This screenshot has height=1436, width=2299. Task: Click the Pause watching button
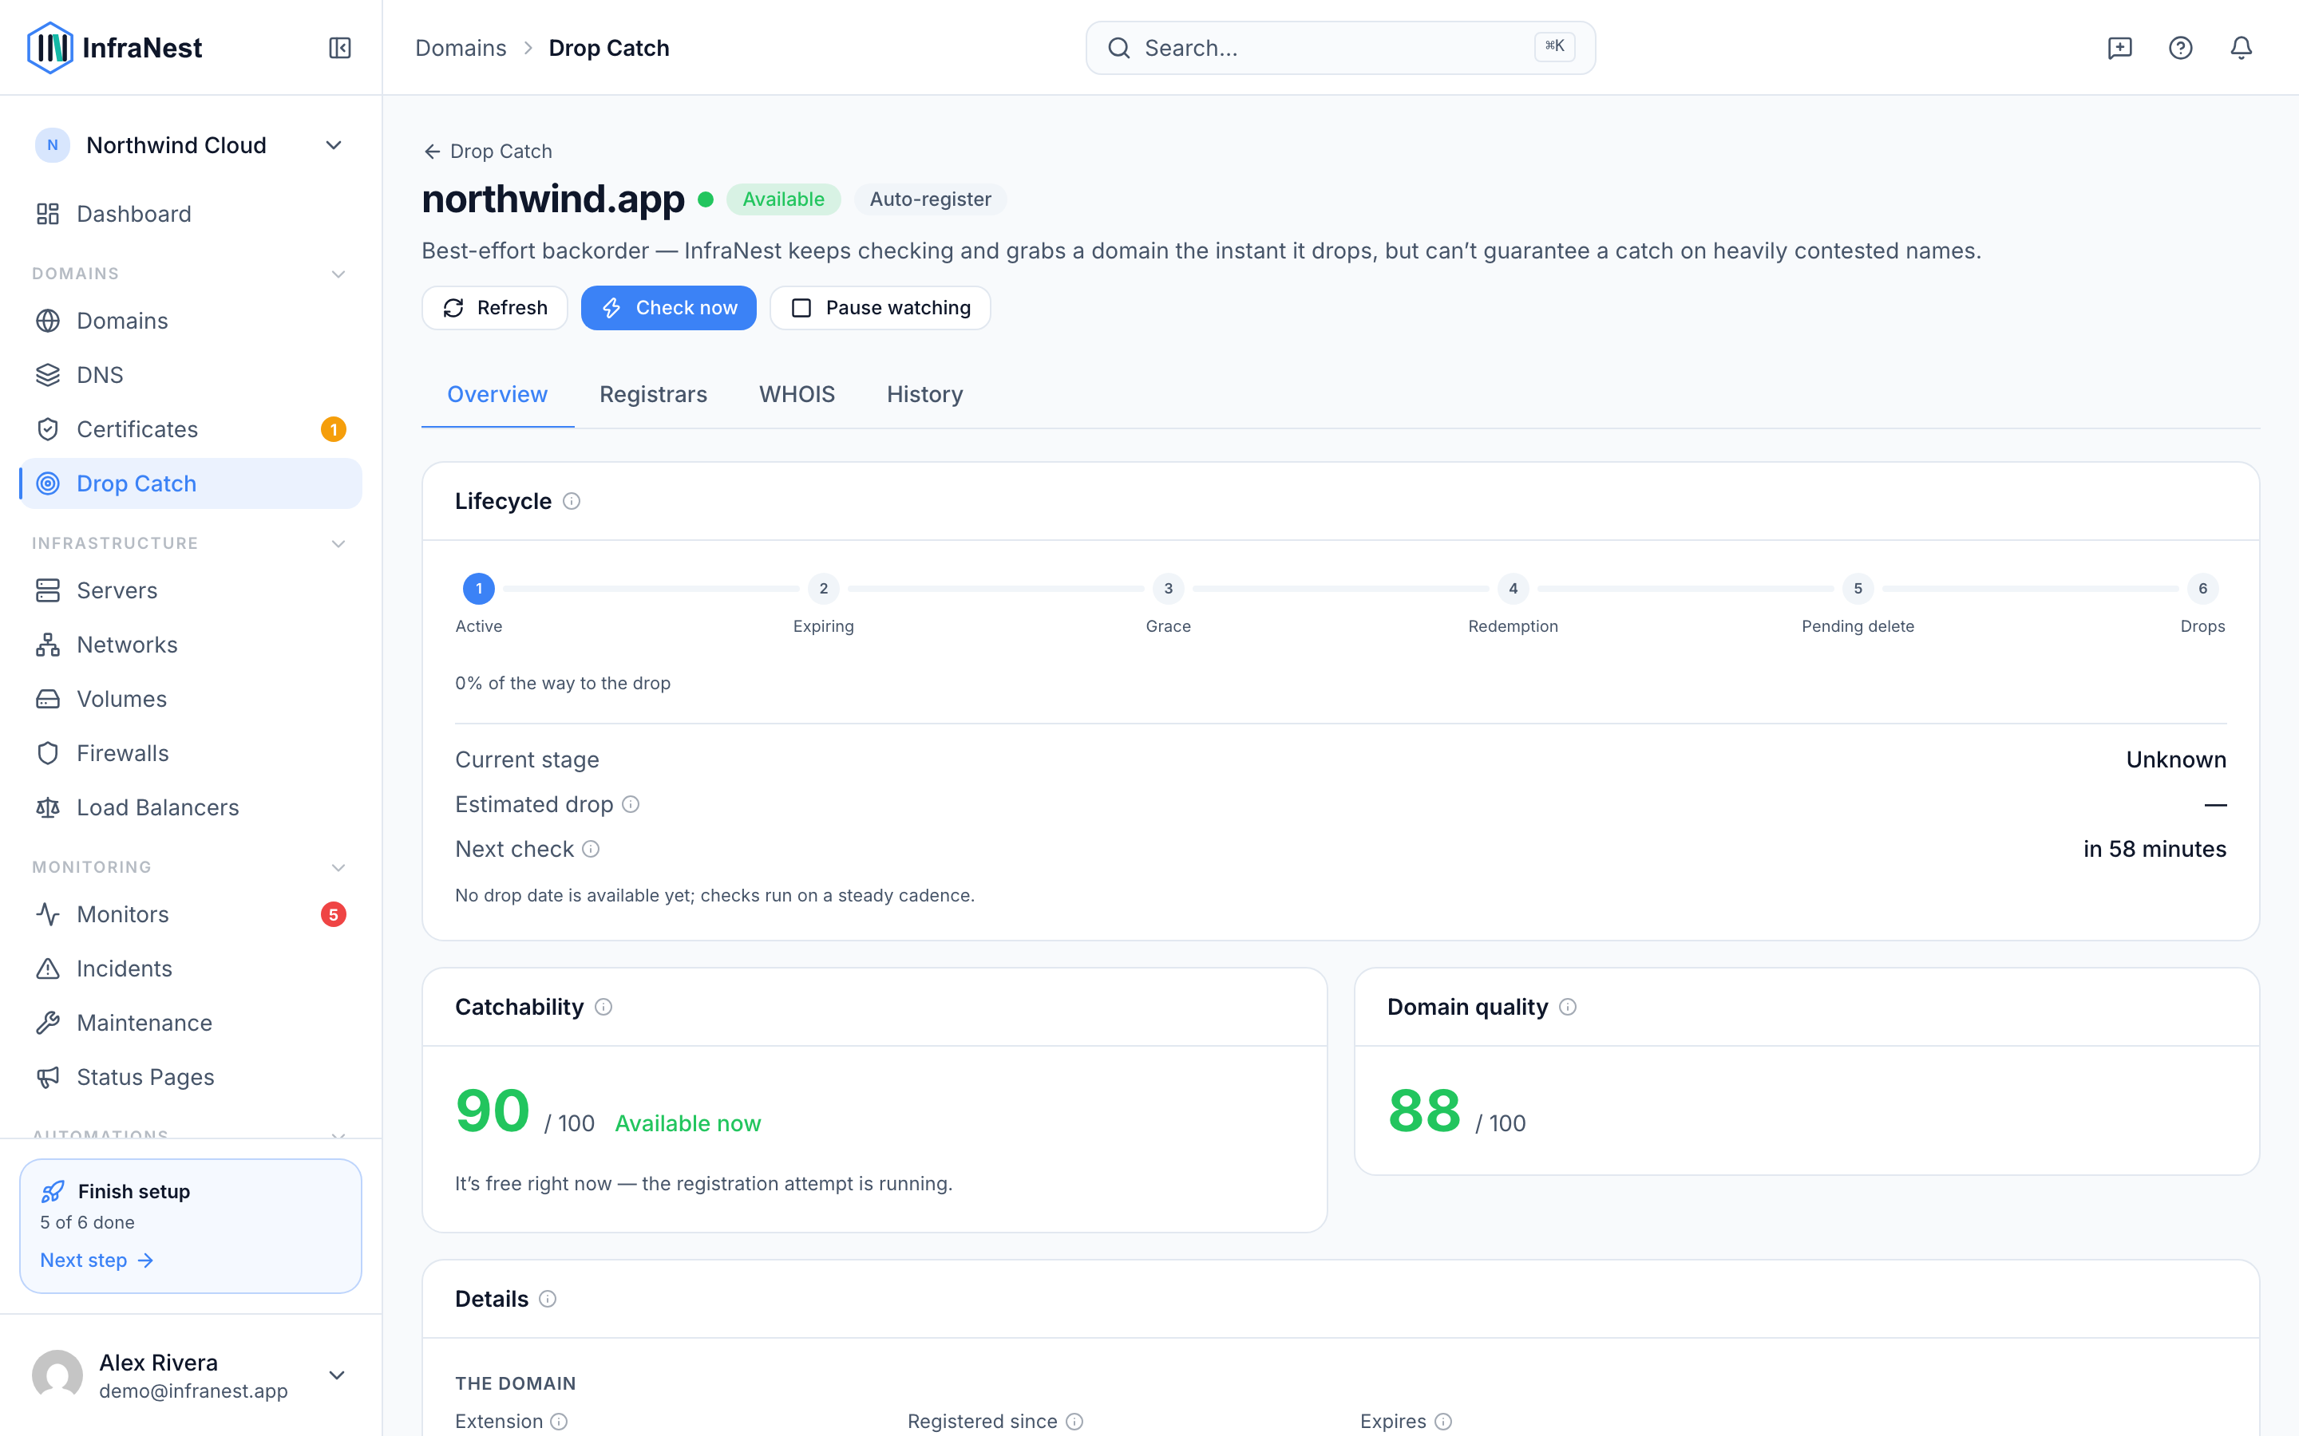click(880, 308)
